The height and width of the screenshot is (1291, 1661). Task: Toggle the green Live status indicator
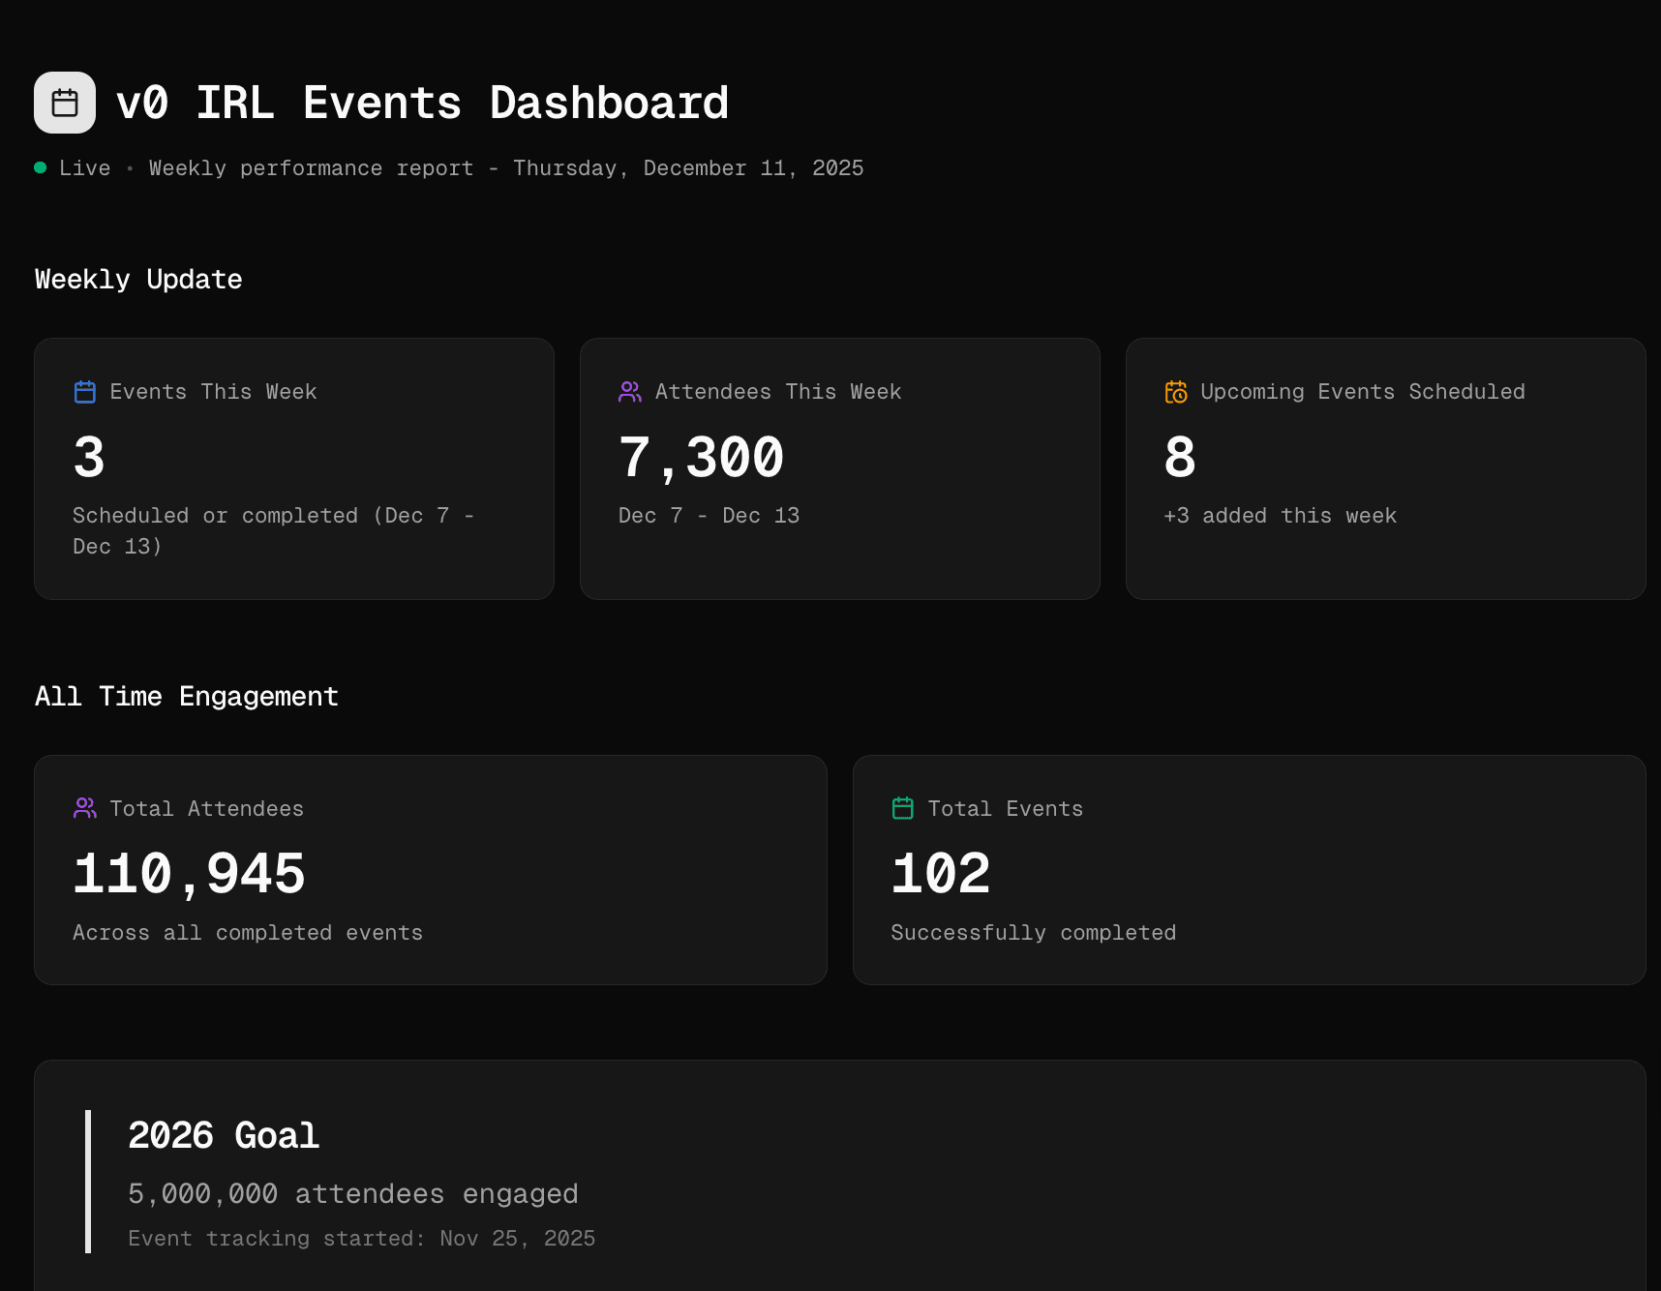[x=40, y=166]
